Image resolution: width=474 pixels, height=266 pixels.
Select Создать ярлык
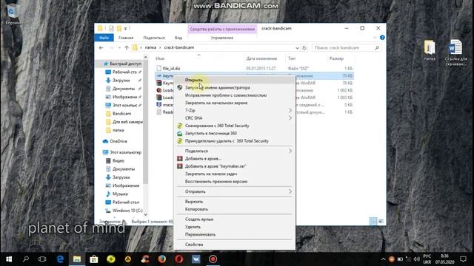click(x=199, y=219)
